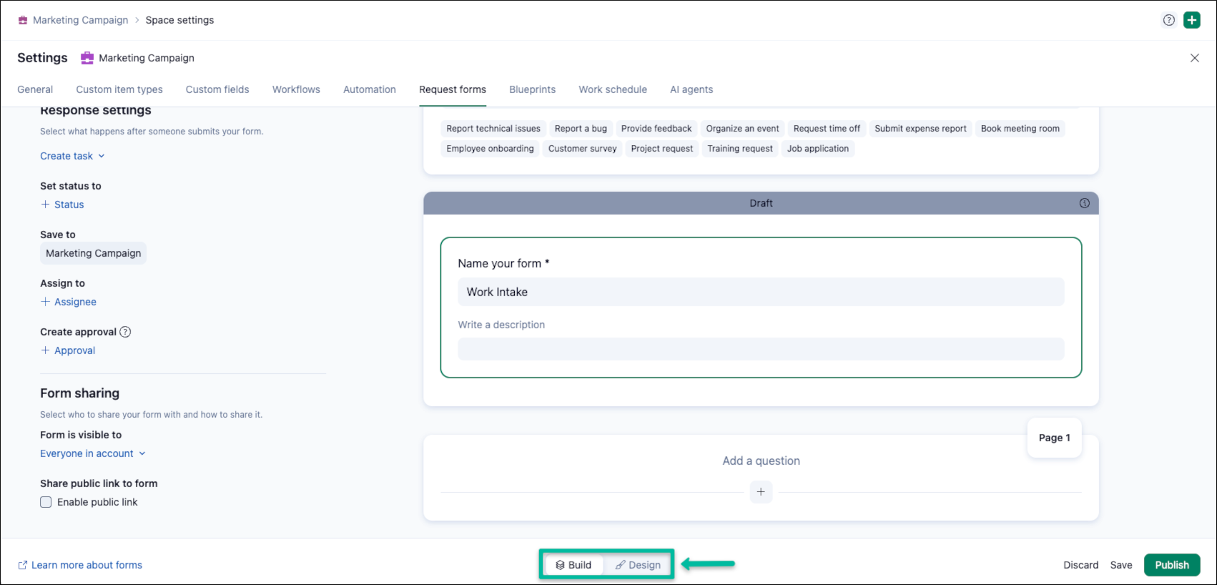
Task: Switch to Work schedule tab
Action: tap(613, 89)
